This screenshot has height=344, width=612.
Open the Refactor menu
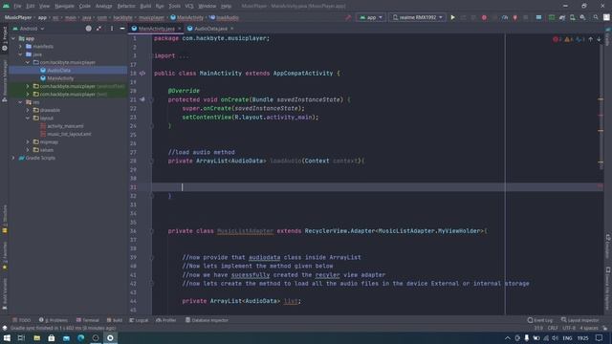(x=126, y=6)
